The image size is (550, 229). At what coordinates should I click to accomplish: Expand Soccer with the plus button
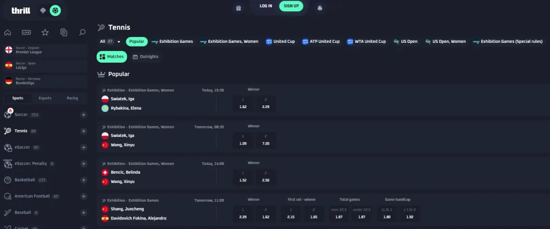(x=83, y=114)
